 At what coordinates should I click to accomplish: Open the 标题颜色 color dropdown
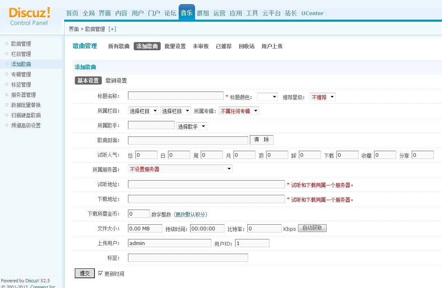tap(267, 97)
